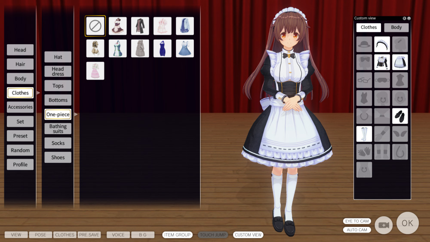Toggle the wrist accessory slot
The image size is (430, 242).
(382, 134)
